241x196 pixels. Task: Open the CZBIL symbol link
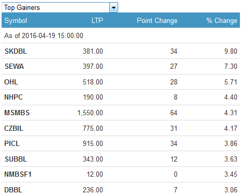pyautogui.click(x=14, y=128)
